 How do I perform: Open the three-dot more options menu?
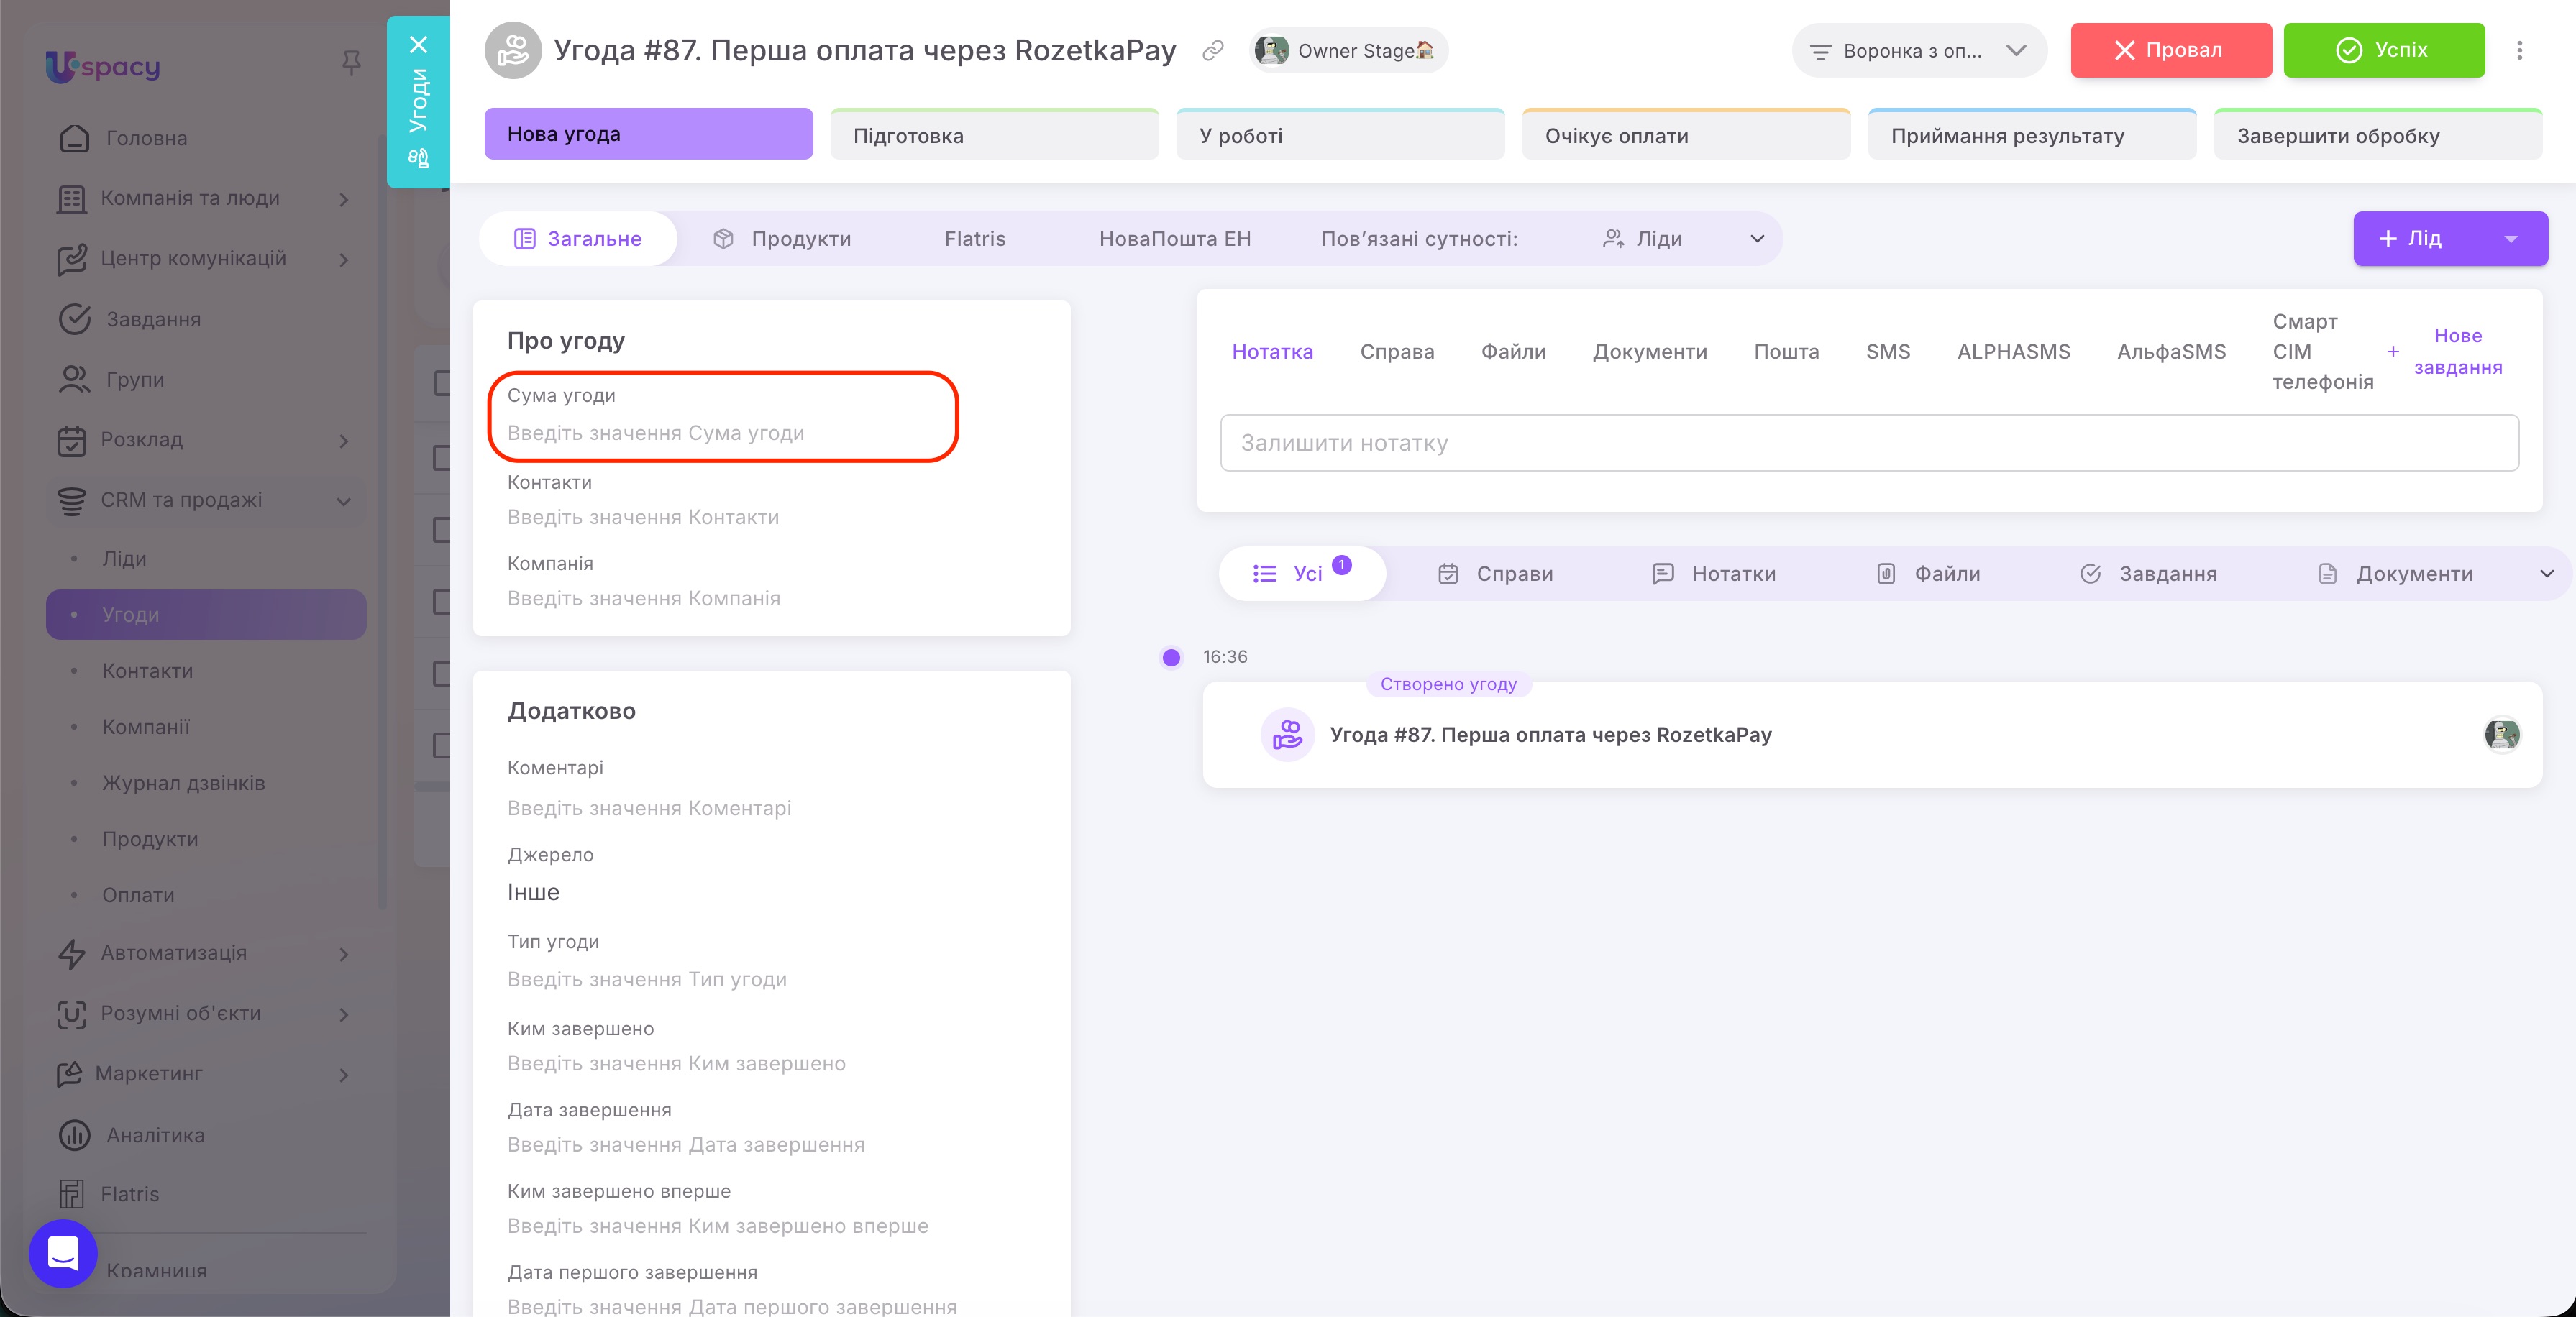click(2519, 50)
